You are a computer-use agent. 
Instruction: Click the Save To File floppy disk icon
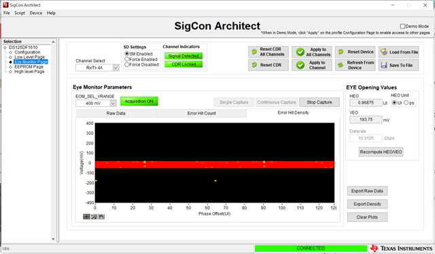[384, 65]
